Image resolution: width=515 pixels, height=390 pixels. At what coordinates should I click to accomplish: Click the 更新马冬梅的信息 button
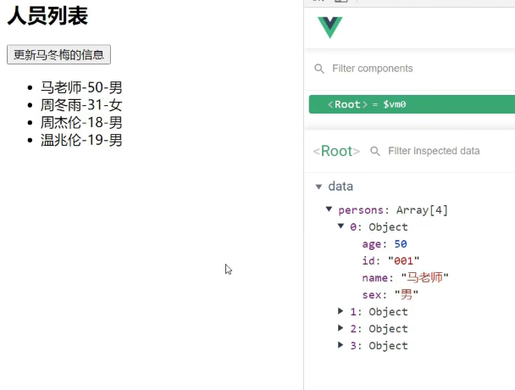[58, 55]
